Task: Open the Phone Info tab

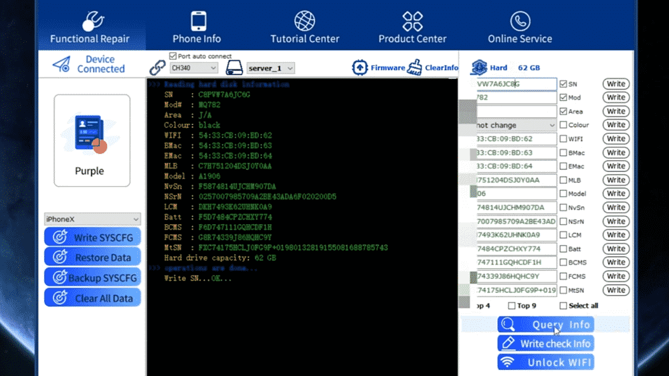Action: (197, 27)
